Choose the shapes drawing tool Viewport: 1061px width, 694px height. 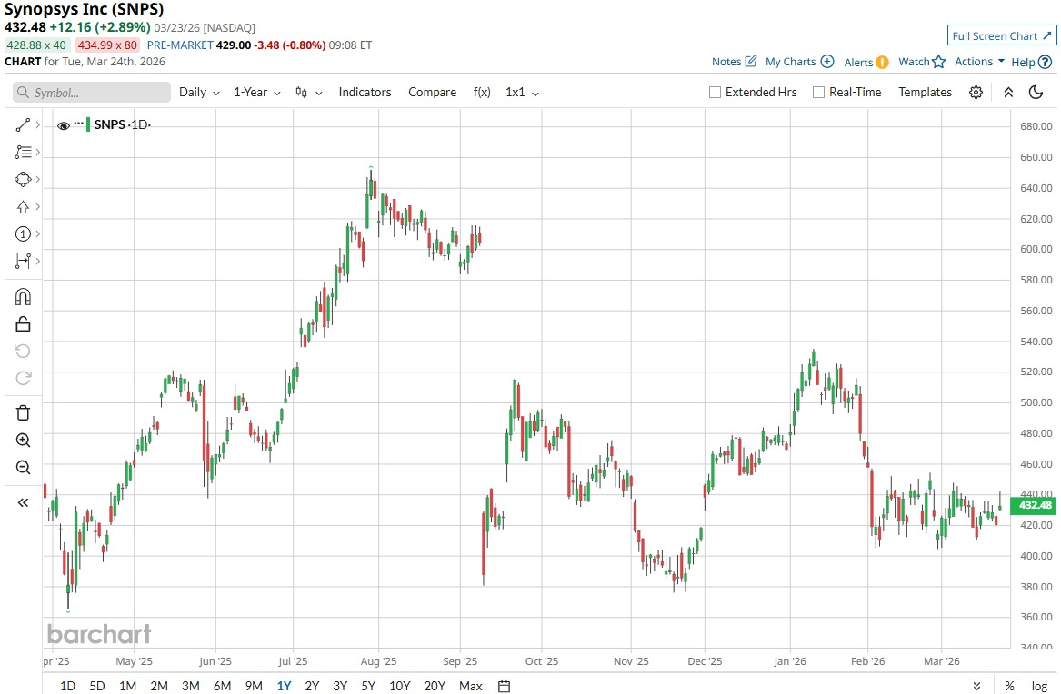pos(23,179)
